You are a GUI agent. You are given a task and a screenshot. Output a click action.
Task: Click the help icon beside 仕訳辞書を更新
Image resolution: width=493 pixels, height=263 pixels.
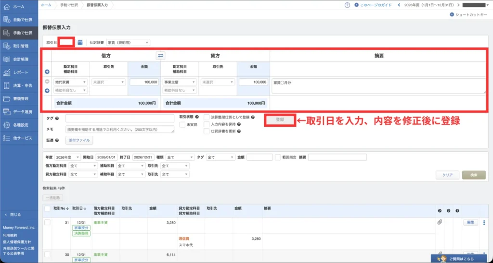click(x=239, y=131)
